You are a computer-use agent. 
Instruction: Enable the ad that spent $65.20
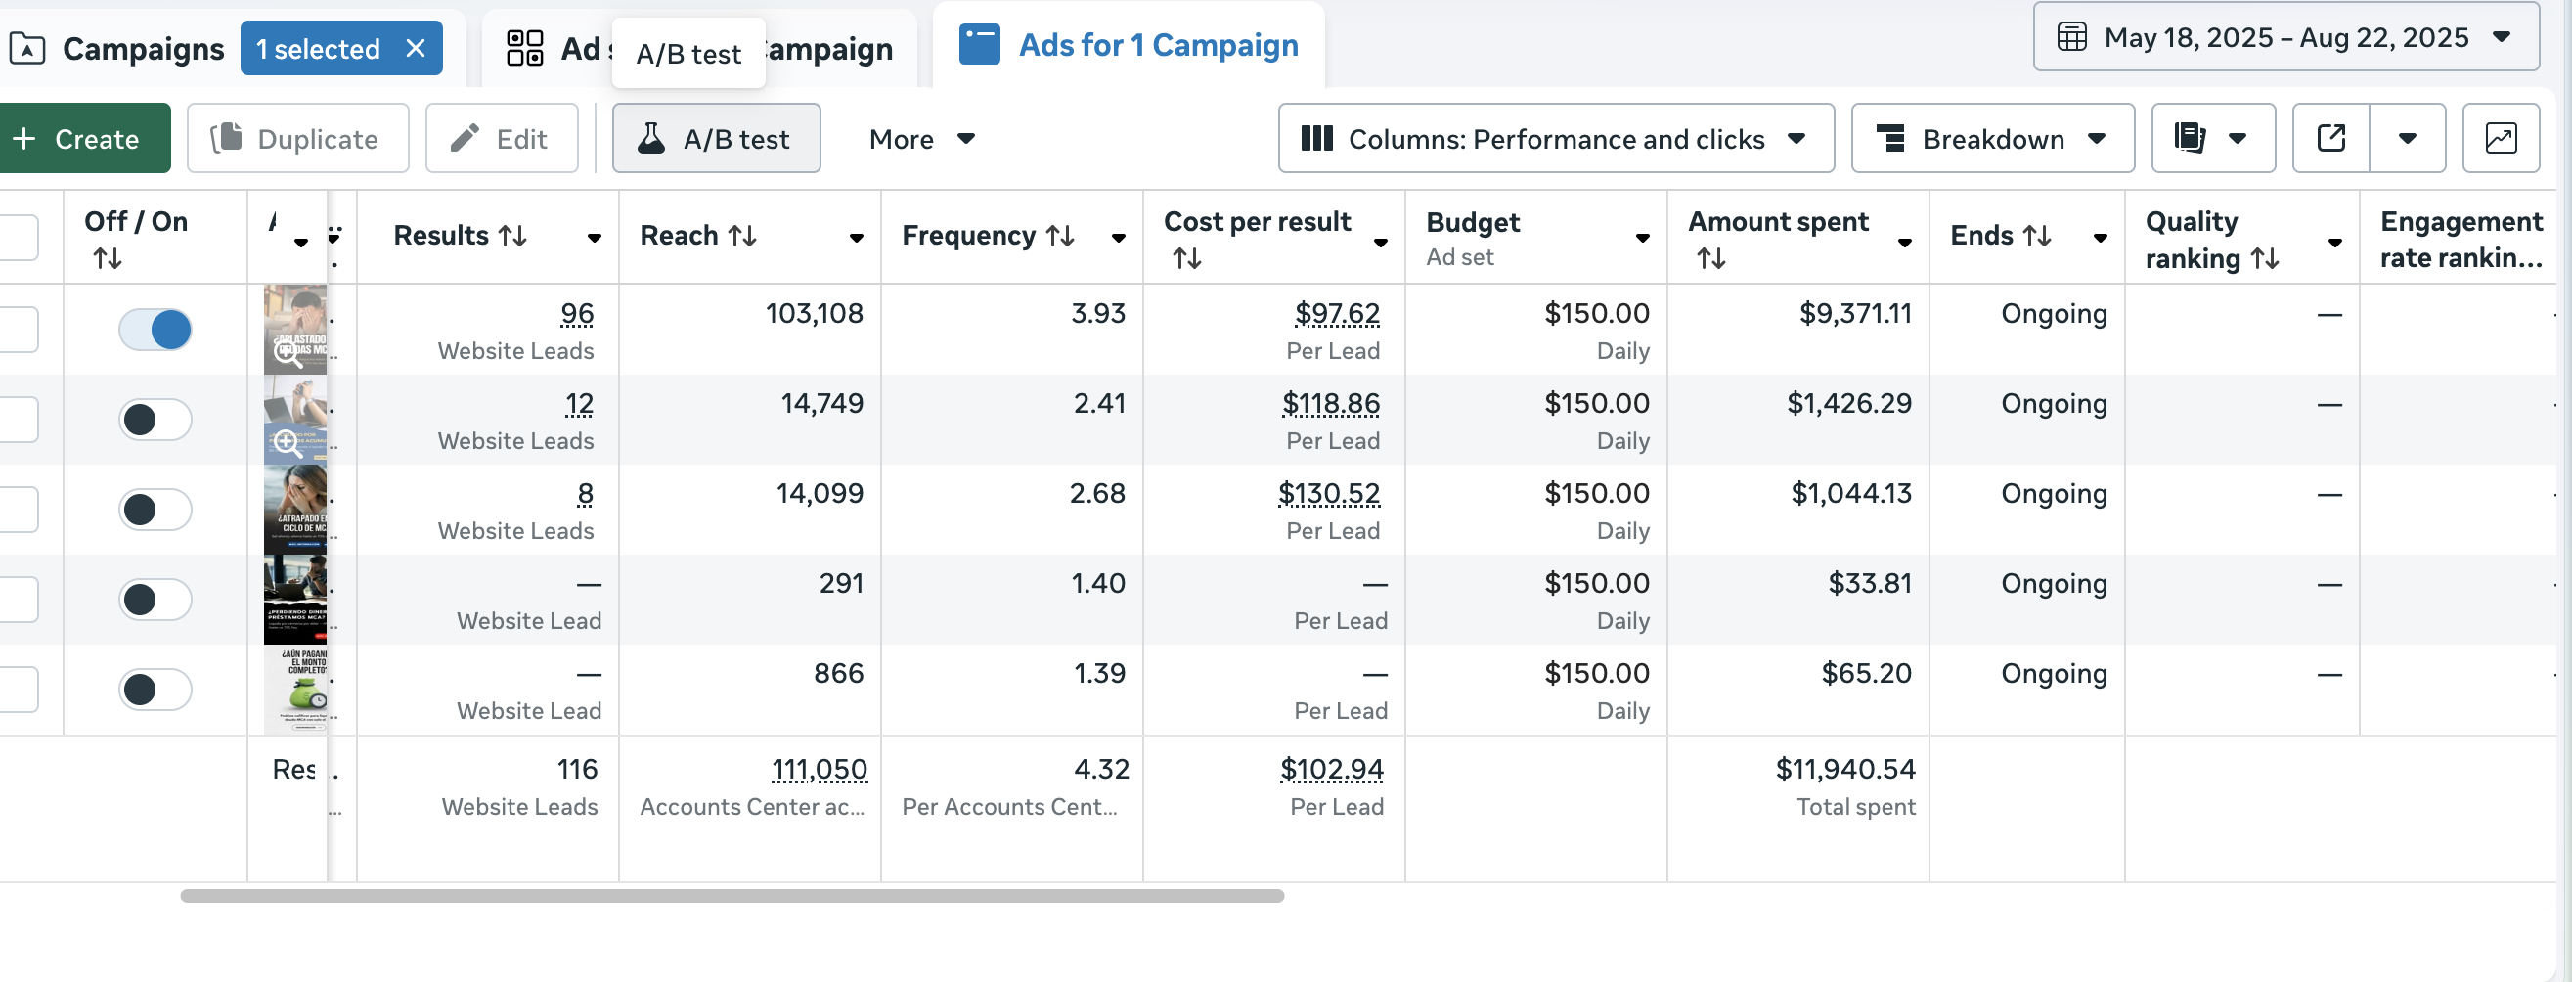click(x=155, y=690)
